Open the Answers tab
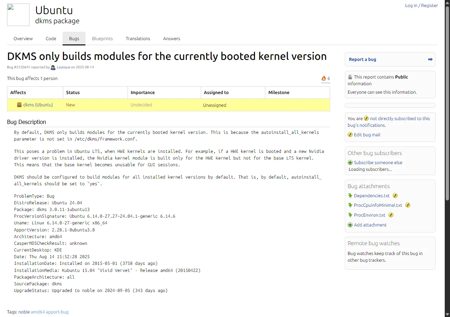Image resolution: width=450 pixels, height=317 pixels. (172, 39)
